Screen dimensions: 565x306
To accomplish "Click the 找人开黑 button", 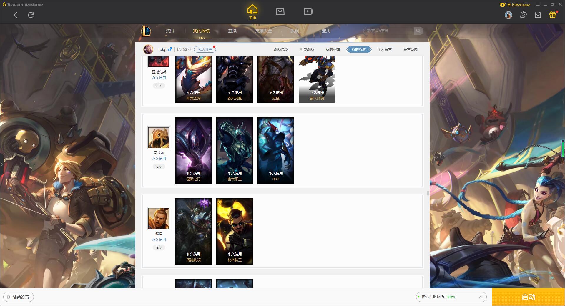I will point(205,49).
